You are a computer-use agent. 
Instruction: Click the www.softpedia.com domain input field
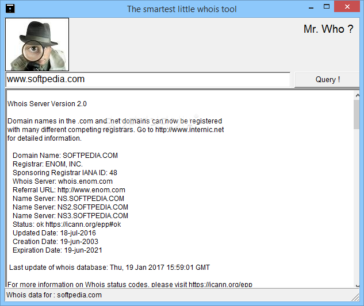[148, 79]
